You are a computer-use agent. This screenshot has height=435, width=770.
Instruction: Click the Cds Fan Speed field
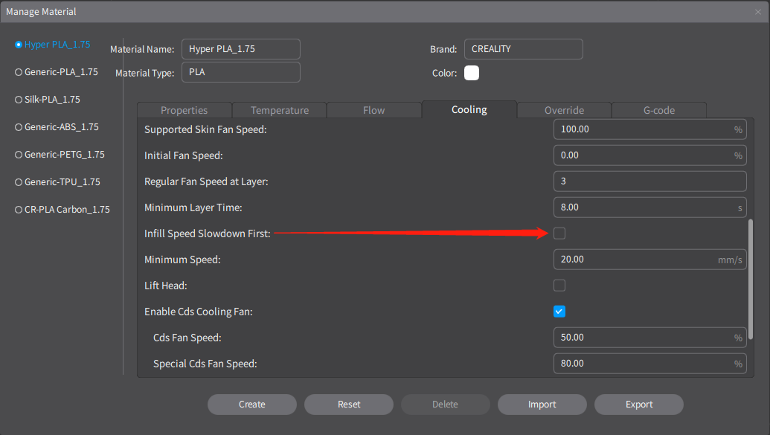pos(649,338)
